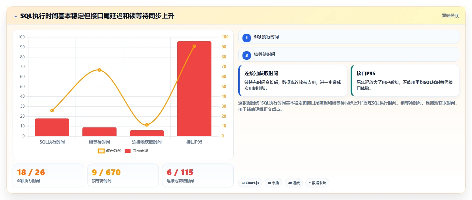The height and width of the screenshot is (200, 472).
Task: Click the x-axis label 连接池获取时间
Action: (x=147, y=142)
